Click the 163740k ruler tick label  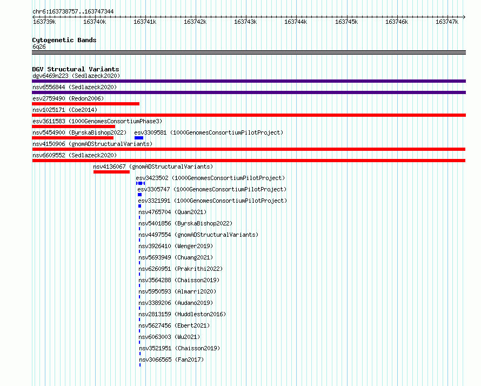95,22
